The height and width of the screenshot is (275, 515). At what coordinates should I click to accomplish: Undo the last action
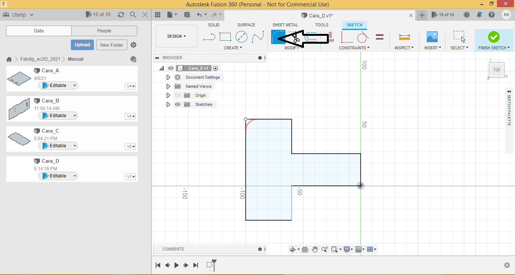pyautogui.click(x=199, y=15)
